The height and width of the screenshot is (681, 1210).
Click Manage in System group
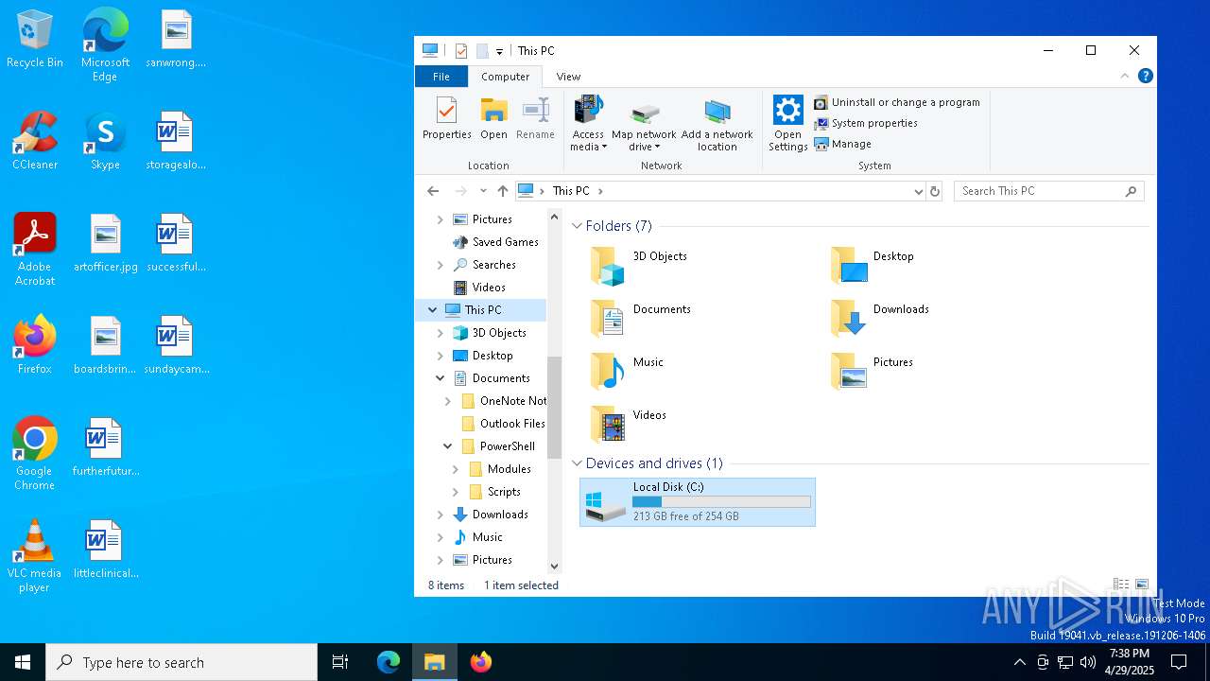click(842, 144)
